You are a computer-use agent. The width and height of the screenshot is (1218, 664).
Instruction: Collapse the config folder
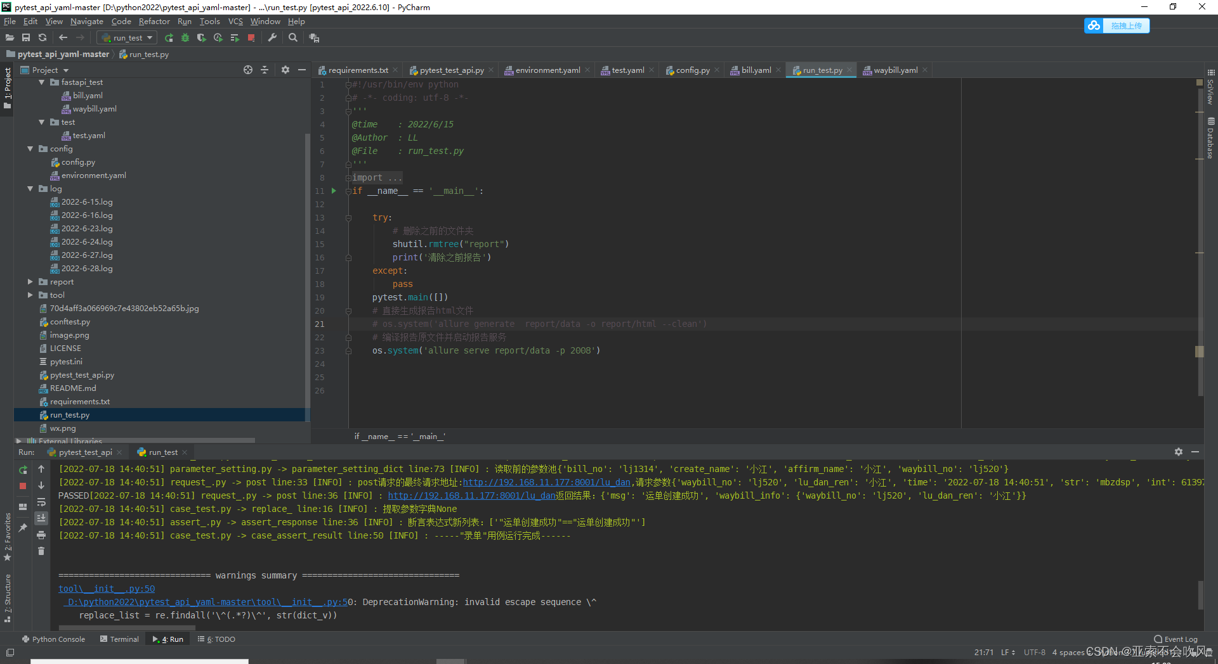[x=30, y=149]
